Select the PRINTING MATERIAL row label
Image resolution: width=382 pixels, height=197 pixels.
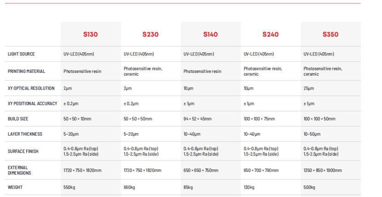point(26,71)
